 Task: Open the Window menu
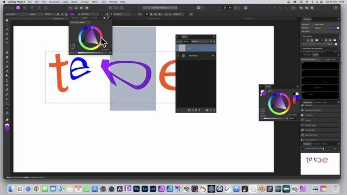113,2
